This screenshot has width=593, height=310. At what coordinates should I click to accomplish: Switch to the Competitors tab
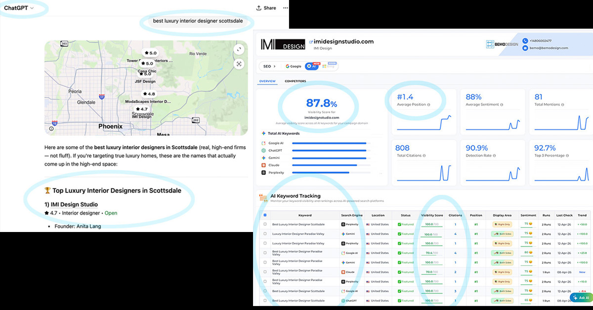click(x=295, y=81)
